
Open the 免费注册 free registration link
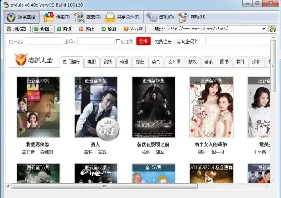(163, 41)
